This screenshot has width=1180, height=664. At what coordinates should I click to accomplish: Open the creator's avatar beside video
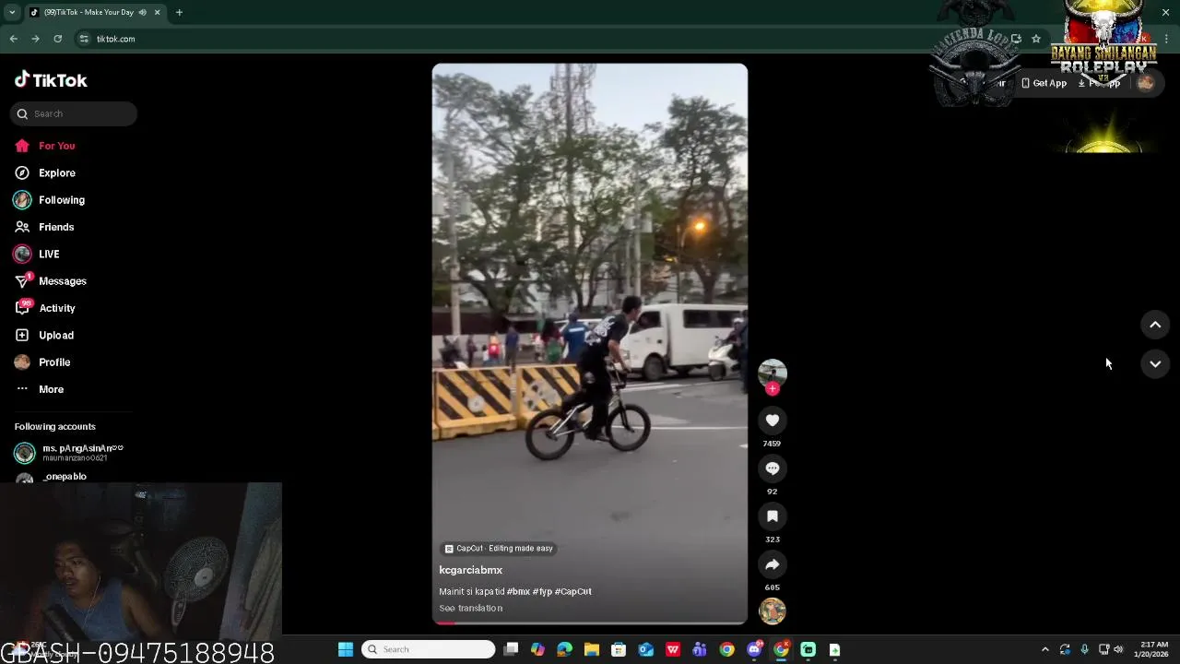(773, 373)
